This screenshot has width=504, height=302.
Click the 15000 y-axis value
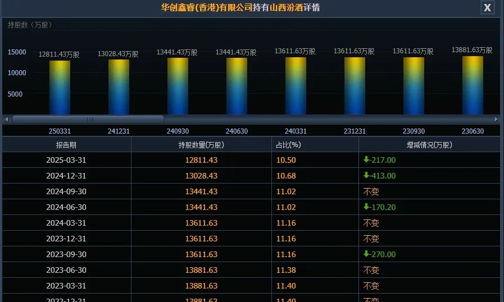[17, 52]
